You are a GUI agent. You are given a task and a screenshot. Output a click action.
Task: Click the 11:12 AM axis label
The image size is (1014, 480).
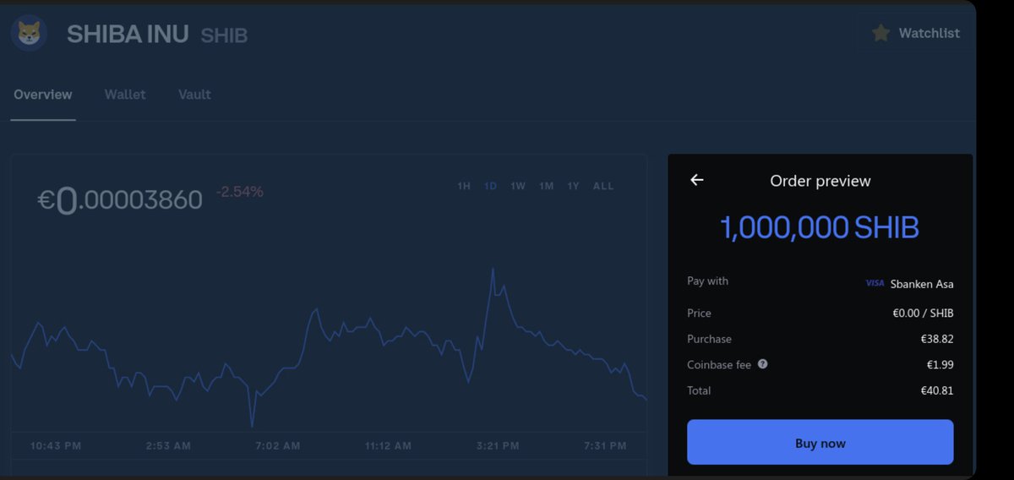389,445
